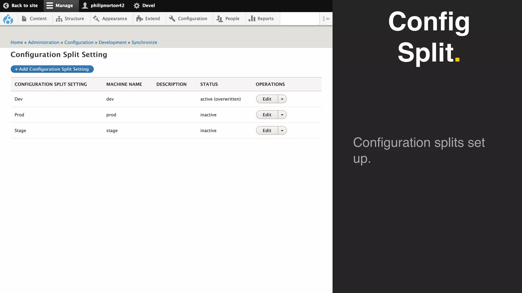Viewport: 522px width, 293px height.
Task: Follow the Configuration breadcrumb link
Action: (x=79, y=42)
